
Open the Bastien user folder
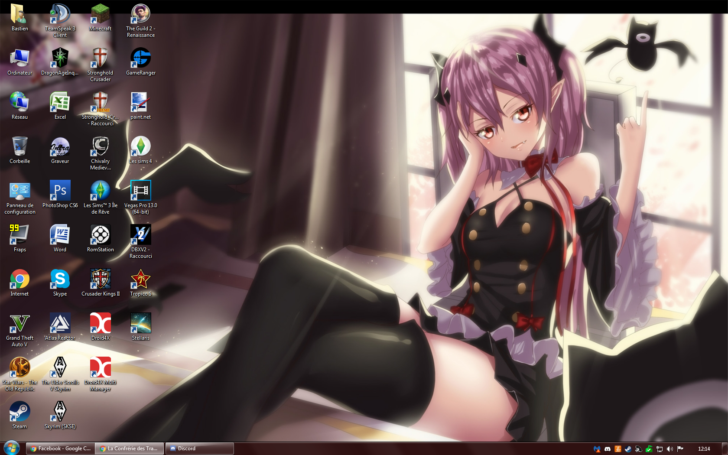click(19, 18)
